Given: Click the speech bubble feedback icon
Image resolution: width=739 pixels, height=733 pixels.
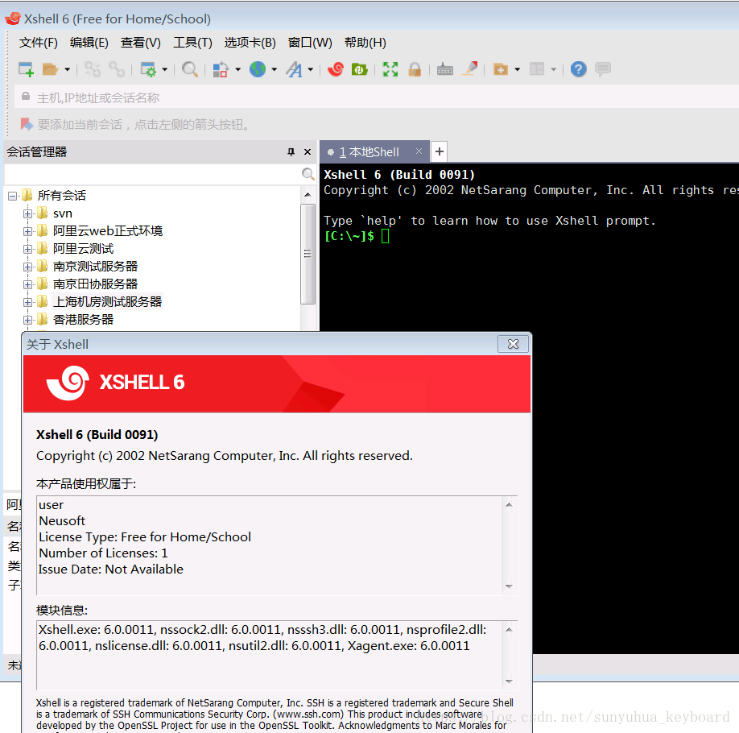Looking at the screenshot, I should 603,69.
